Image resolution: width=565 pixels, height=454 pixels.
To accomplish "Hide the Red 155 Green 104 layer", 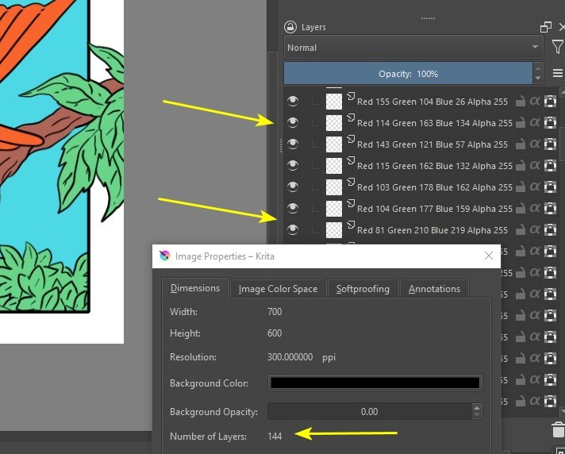I will tap(293, 101).
